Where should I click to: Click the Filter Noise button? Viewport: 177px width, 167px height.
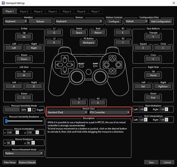(x=10, y=163)
